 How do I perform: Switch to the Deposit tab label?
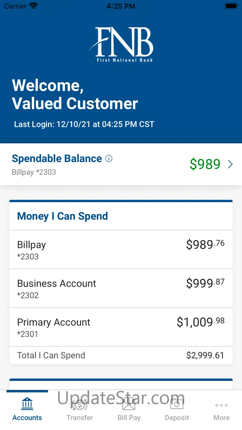(x=177, y=418)
